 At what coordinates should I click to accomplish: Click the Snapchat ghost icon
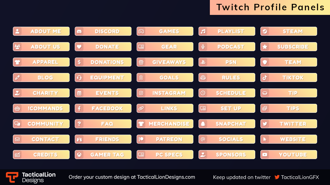(203, 124)
